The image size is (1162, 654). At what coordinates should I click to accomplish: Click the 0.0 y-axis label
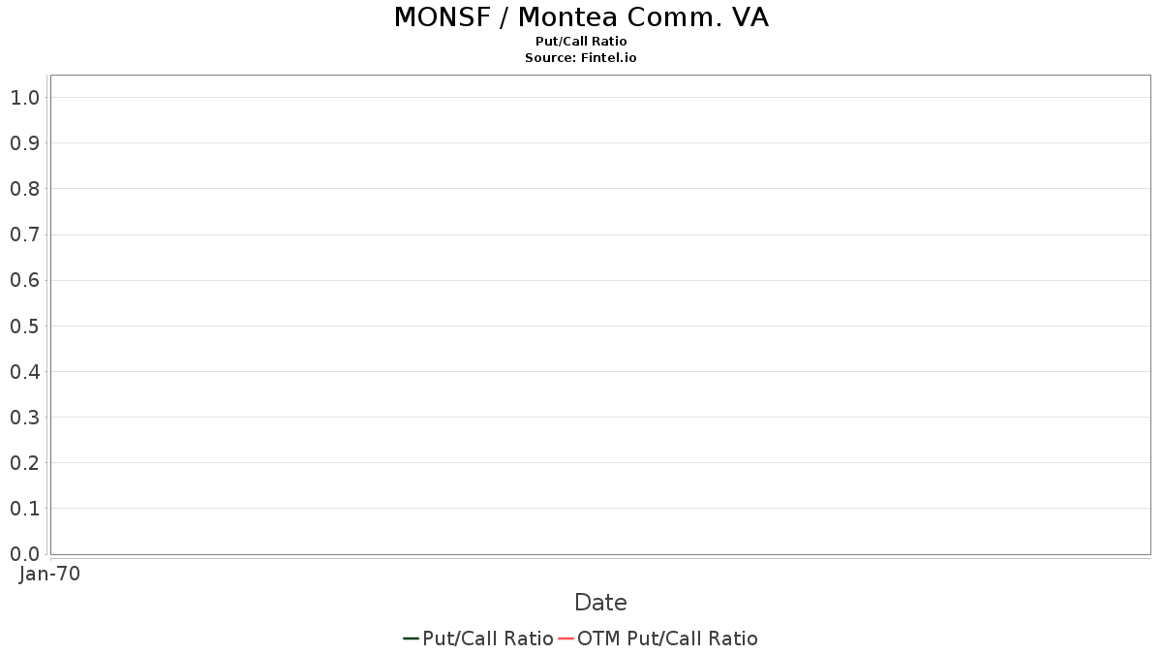[24, 554]
